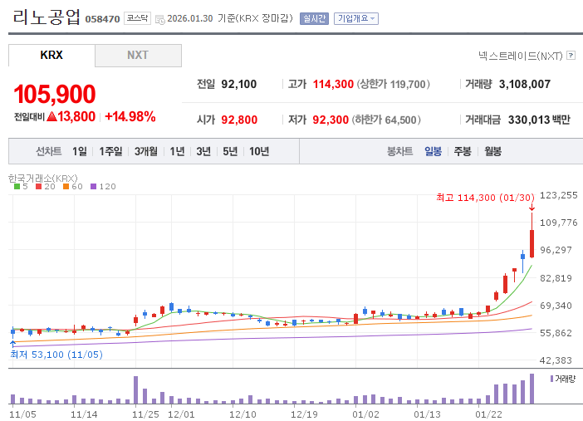Image resolution: width=583 pixels, height=421 pixels.
Task: Click the 12/01 date axis label
Action: [x=181, y=414]
